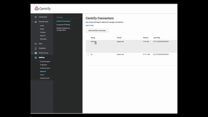Click the Core Services triangle icon
Image resolution: width=208 pixels, height=117 pixels.
coord(36,22)
